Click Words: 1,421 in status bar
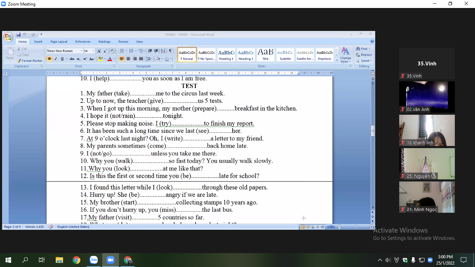 tap(34, 227)
